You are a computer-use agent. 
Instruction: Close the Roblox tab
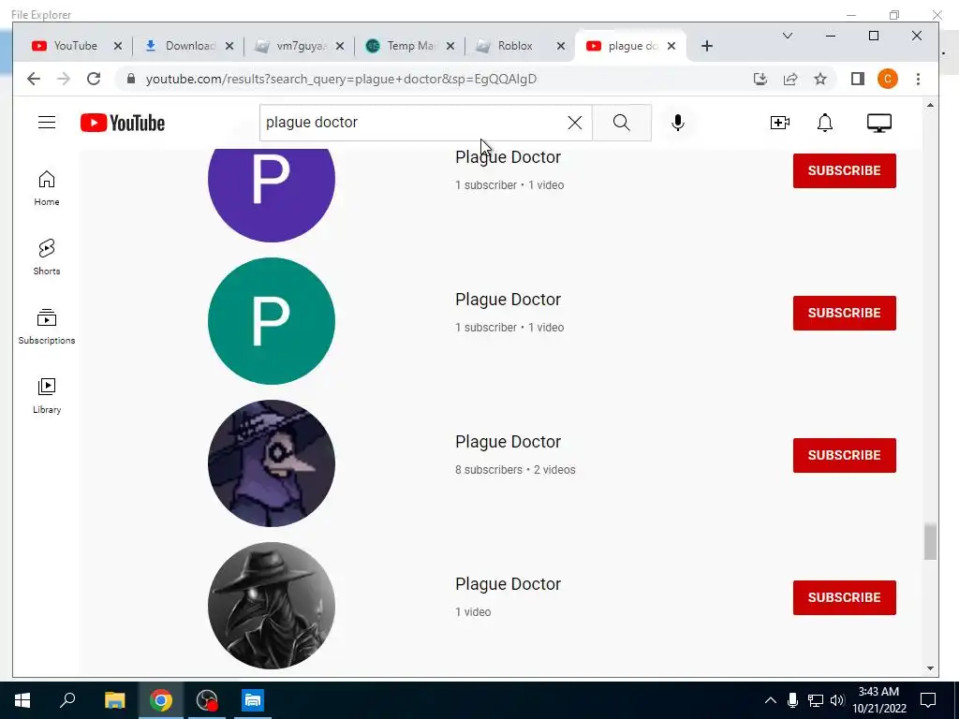560,46
